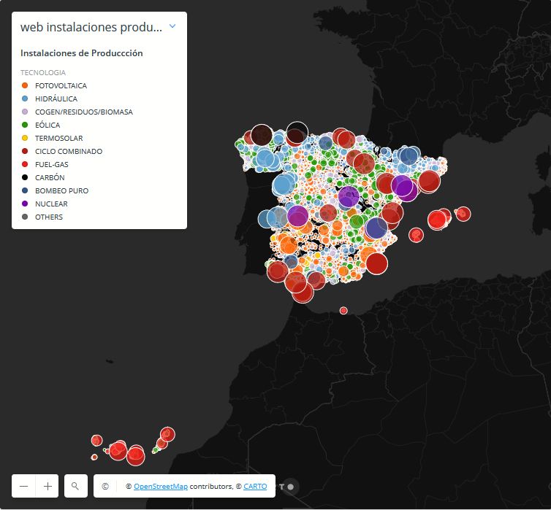Select the CICLO COMBINADO legend entry

click(68, 151)
